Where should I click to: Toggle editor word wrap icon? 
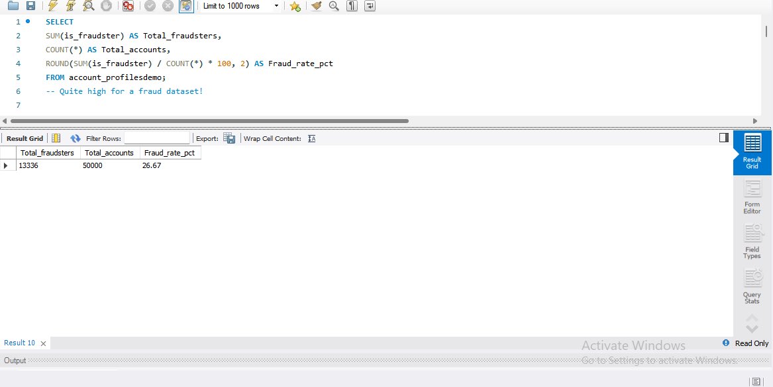click(x=370, y=6)
